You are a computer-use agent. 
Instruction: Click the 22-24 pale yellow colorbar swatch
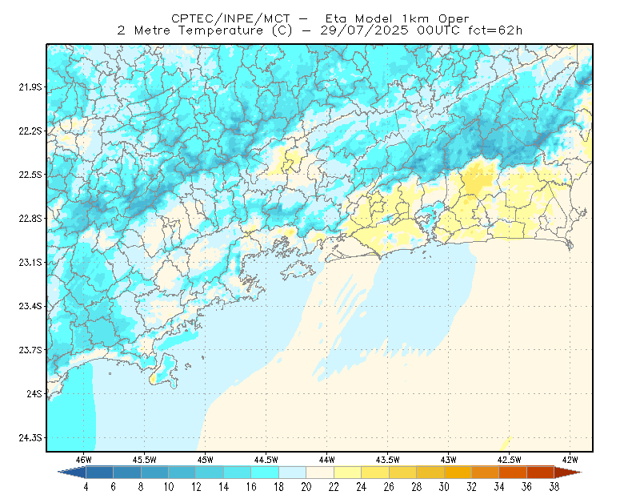[348, 473]
